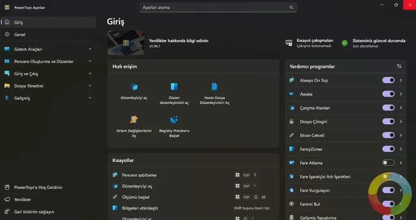416x220 pixels.
Task: Expand Pencere Oluşturma ve Düzenler section
Action: click(x=49, y=61)
